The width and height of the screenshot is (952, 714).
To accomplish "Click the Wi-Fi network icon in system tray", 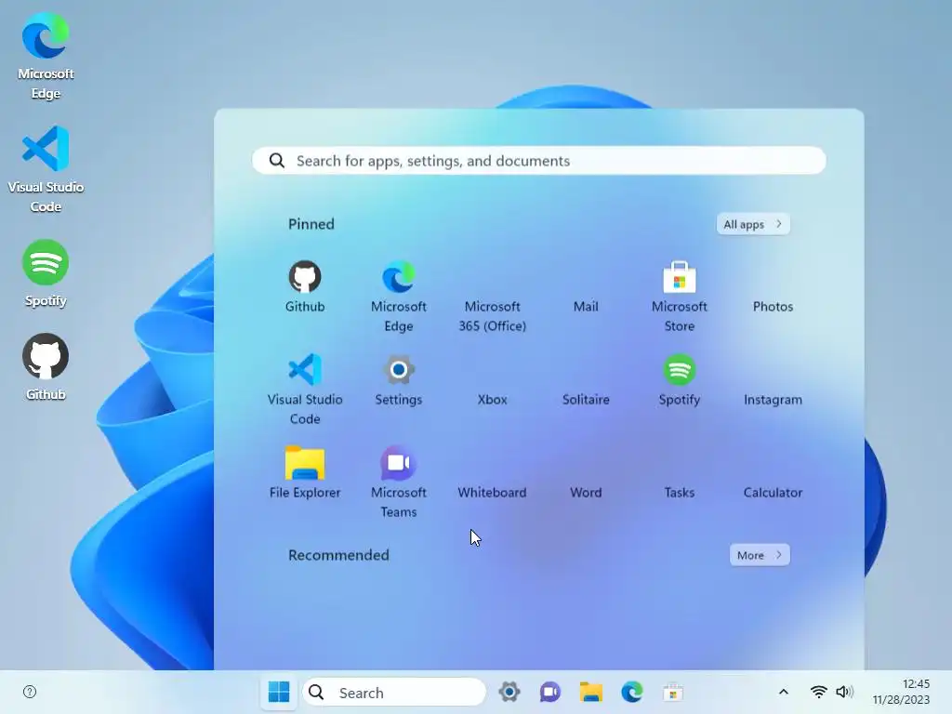I will 818,692.
